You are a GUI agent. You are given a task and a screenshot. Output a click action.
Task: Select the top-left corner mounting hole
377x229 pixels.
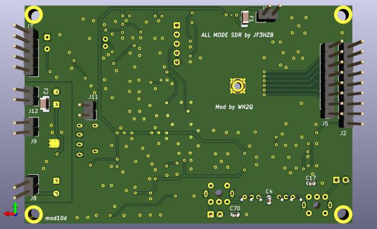pos(34,15)
